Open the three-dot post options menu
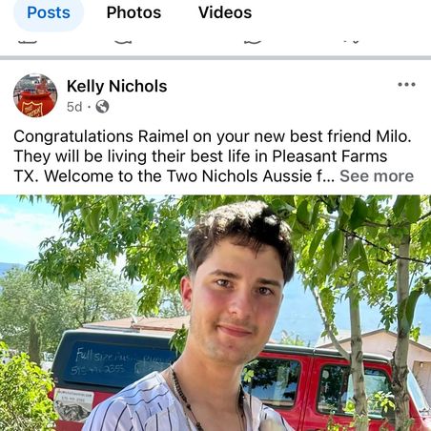Viewport: 431px width, 431px height. [x=406, y=85]
